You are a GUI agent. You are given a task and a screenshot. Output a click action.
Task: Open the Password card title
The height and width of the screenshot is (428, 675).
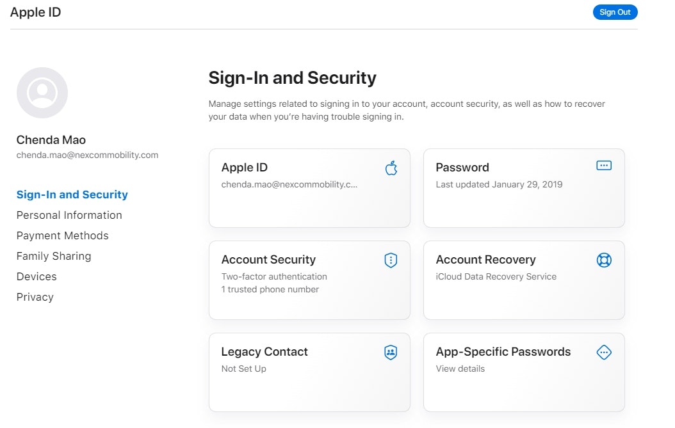[462, 168]
